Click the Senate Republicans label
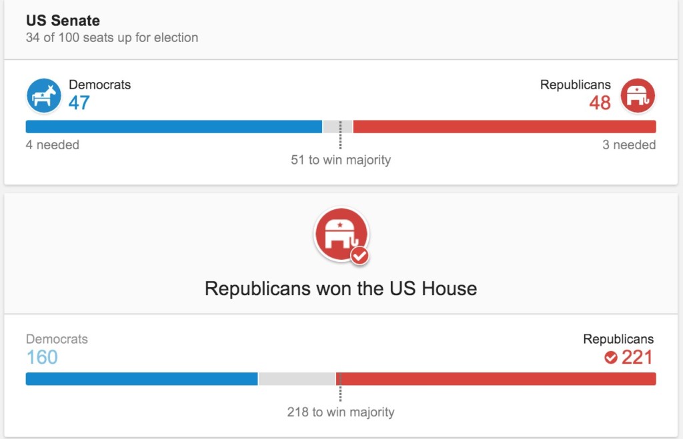 coord(575,85)
